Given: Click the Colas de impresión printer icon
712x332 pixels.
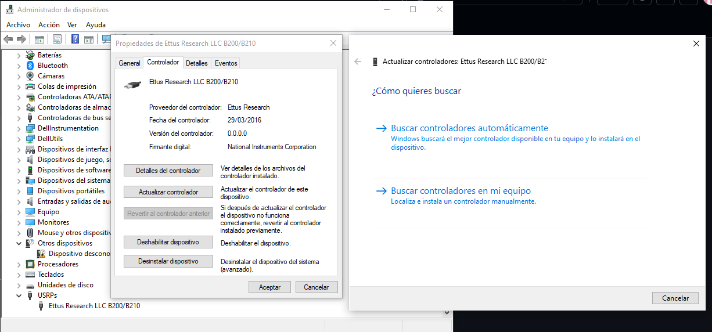Looking at the screenshot, I should pos(30,86).
